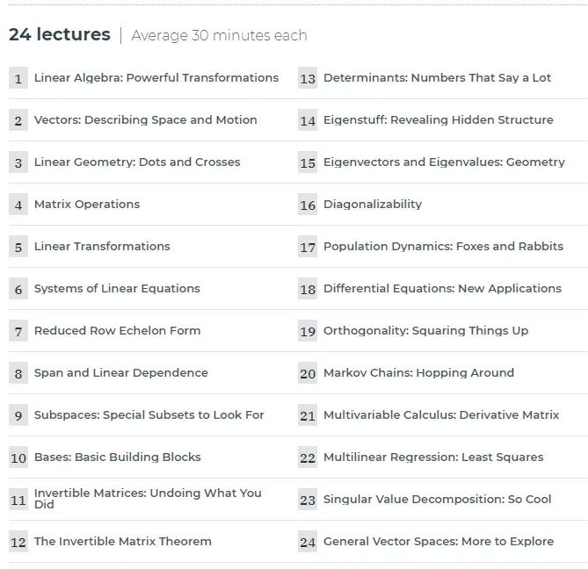
Task: Click the number 10 lecture badge
Action: 18,457
